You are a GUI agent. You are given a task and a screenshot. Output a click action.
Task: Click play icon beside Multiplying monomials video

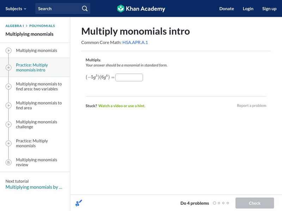8,51
